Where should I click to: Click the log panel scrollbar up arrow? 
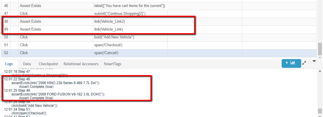[320, 71]
